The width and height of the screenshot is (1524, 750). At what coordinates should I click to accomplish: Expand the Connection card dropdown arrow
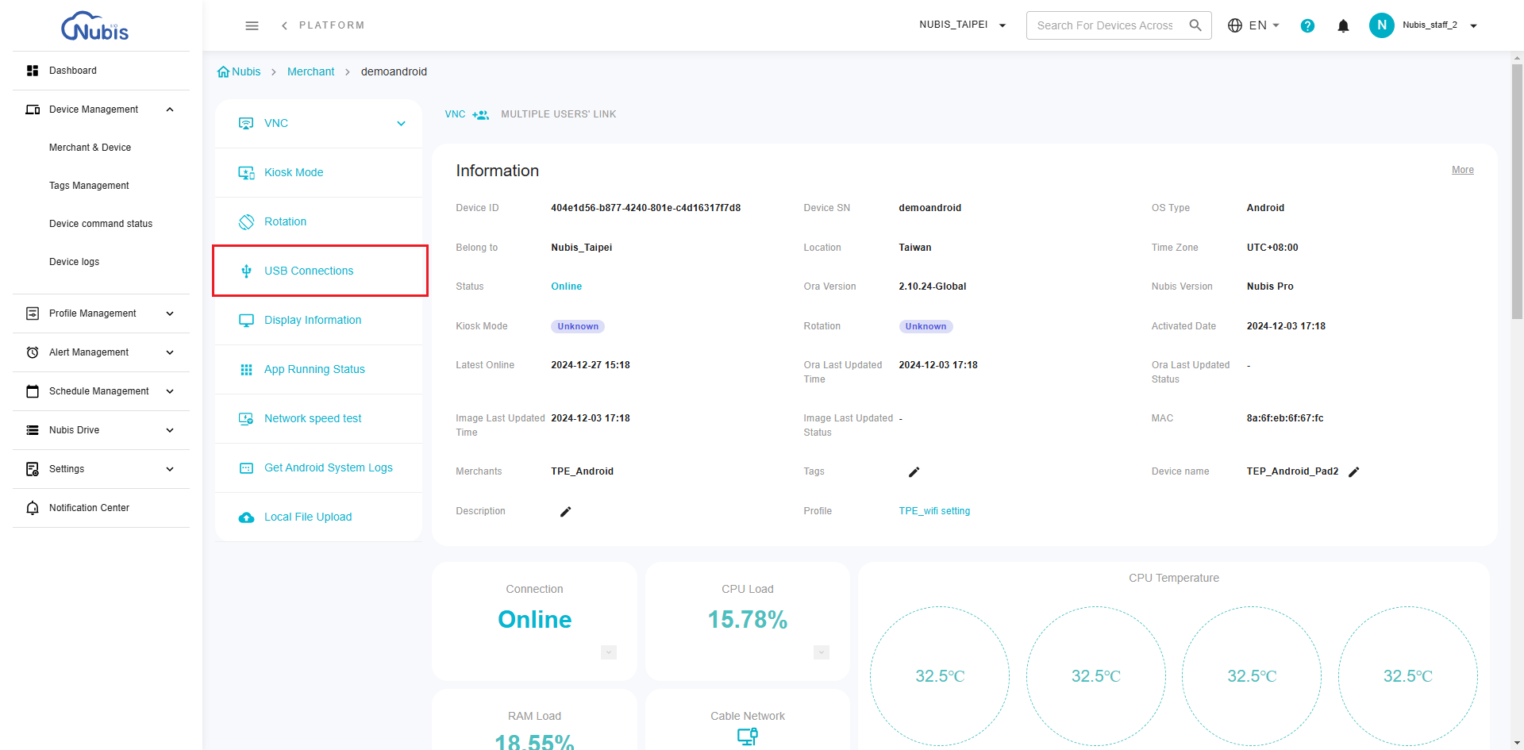click(609, 652)
